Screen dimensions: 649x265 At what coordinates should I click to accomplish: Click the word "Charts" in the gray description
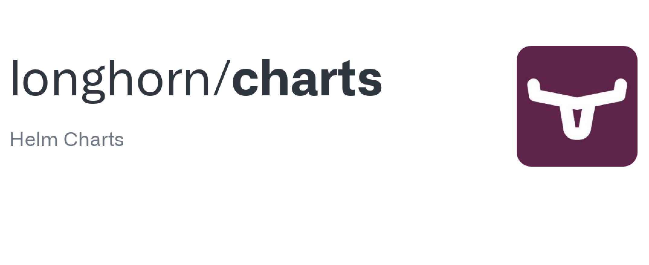(94, 139)
